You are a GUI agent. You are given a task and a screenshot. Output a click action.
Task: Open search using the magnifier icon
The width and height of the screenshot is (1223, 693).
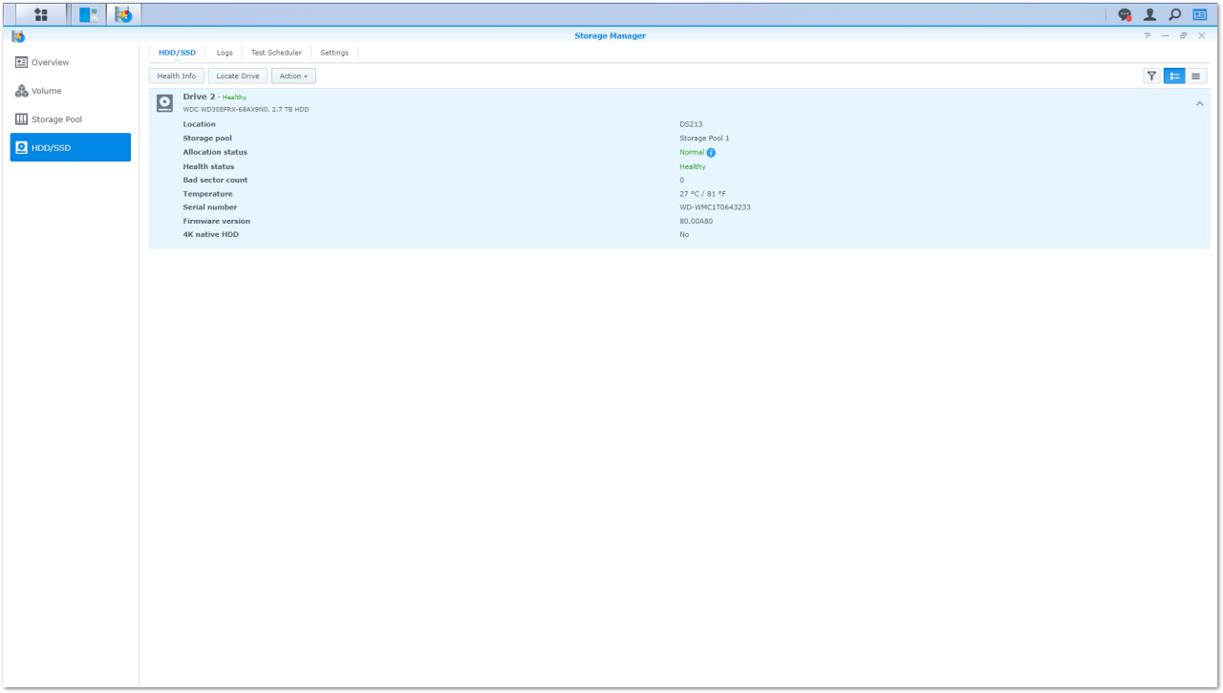click(x=1173, y=14)
